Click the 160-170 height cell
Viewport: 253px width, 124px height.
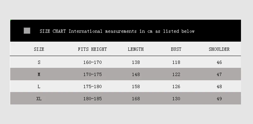[x=92, y=62]
